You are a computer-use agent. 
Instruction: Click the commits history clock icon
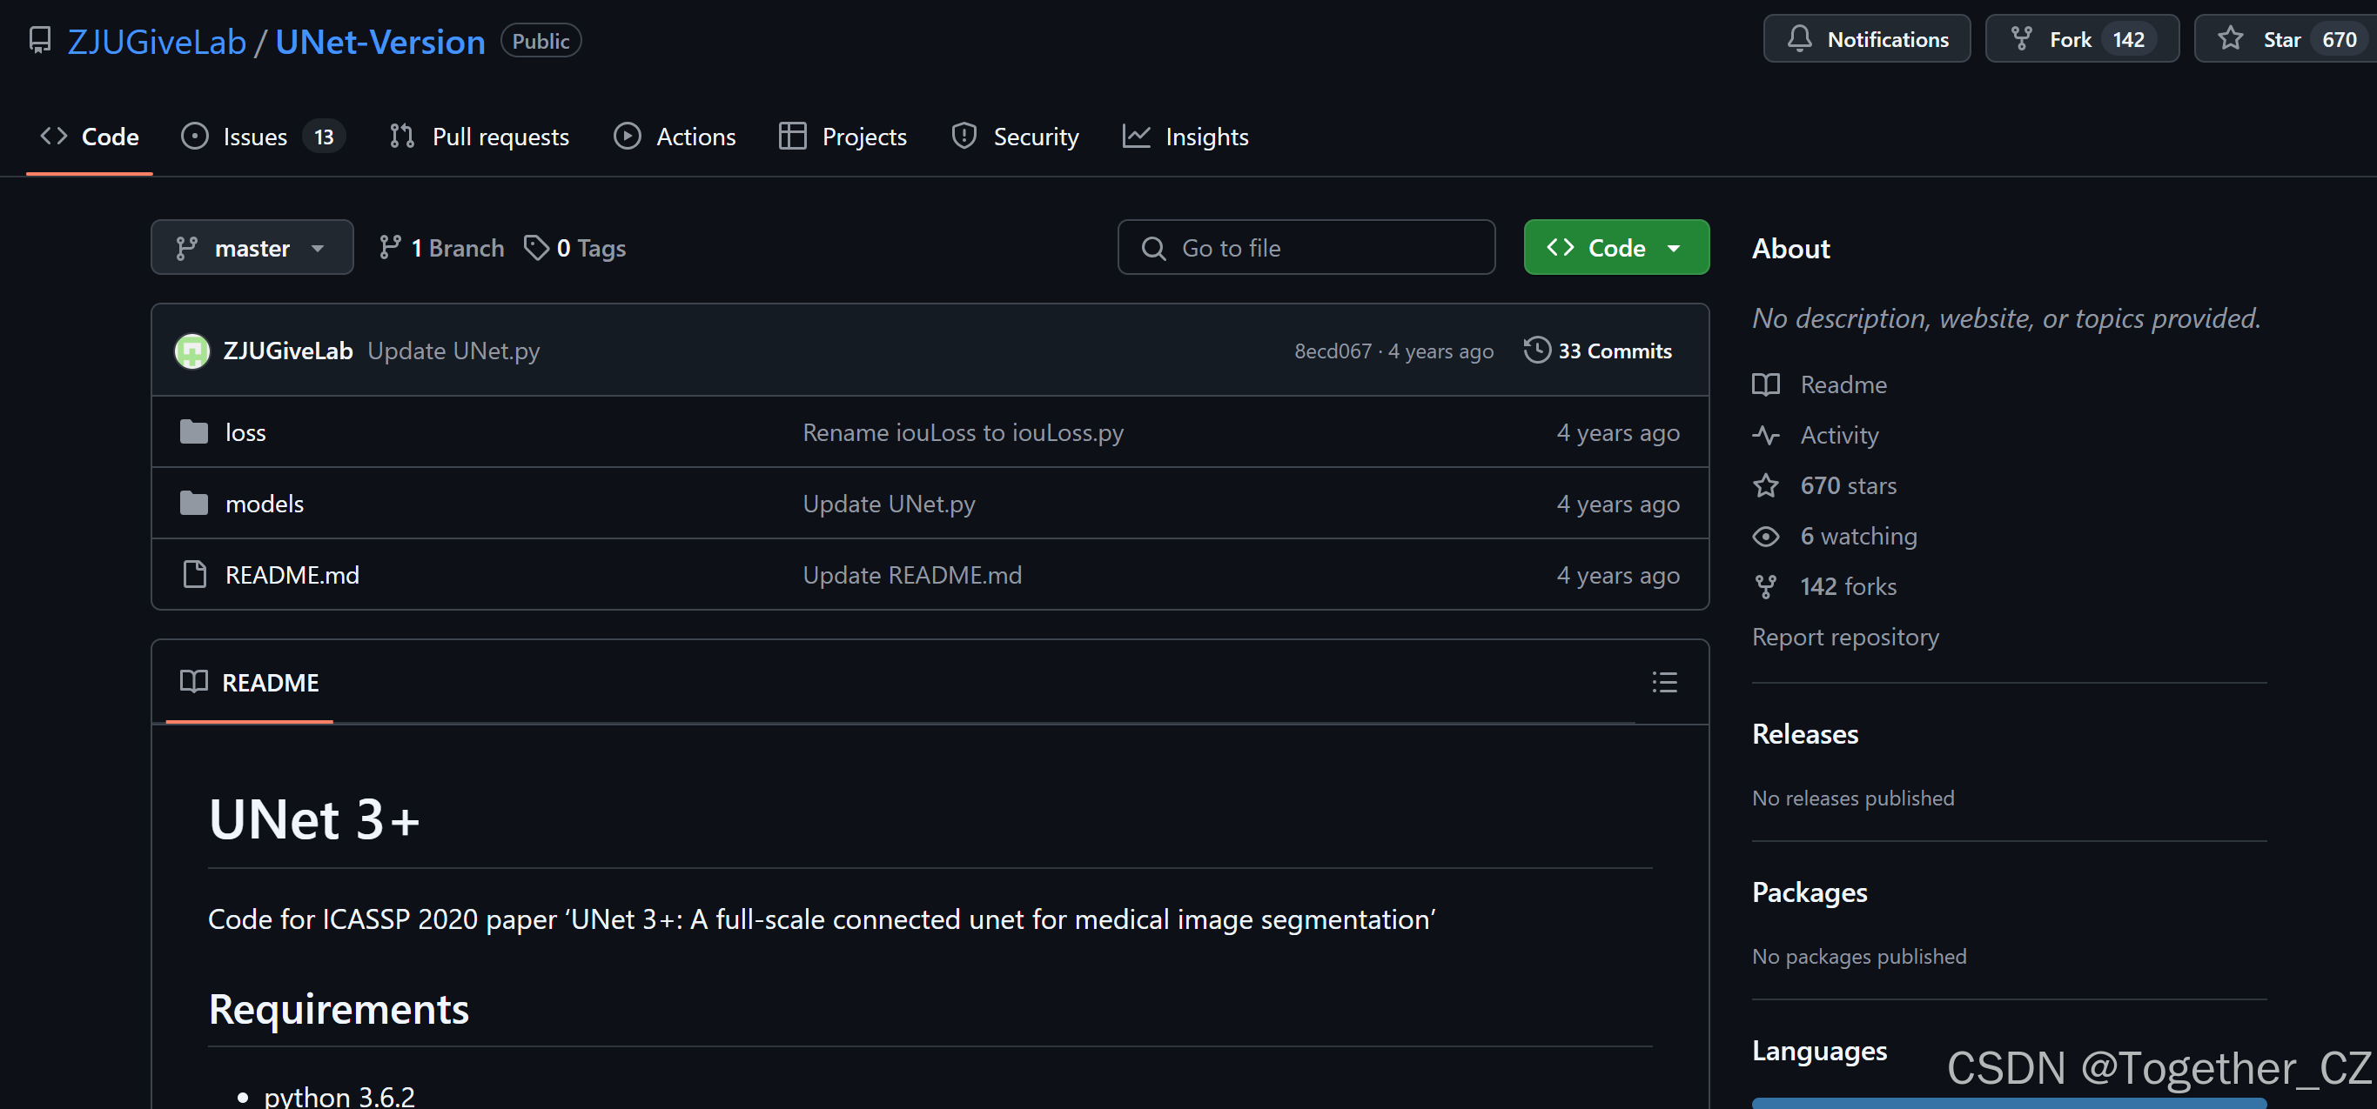pos(1536,351)
